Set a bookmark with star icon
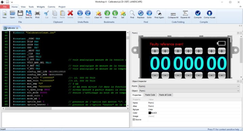Image resolution: width=243 pixels, height=131 pixels. [x=123, y=14]
